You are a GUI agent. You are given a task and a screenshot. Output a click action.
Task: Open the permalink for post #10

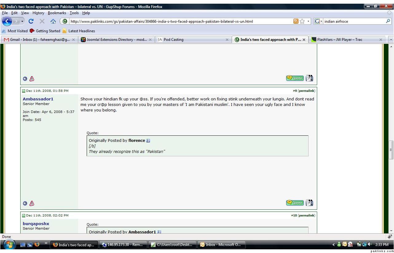coord(306,215)
